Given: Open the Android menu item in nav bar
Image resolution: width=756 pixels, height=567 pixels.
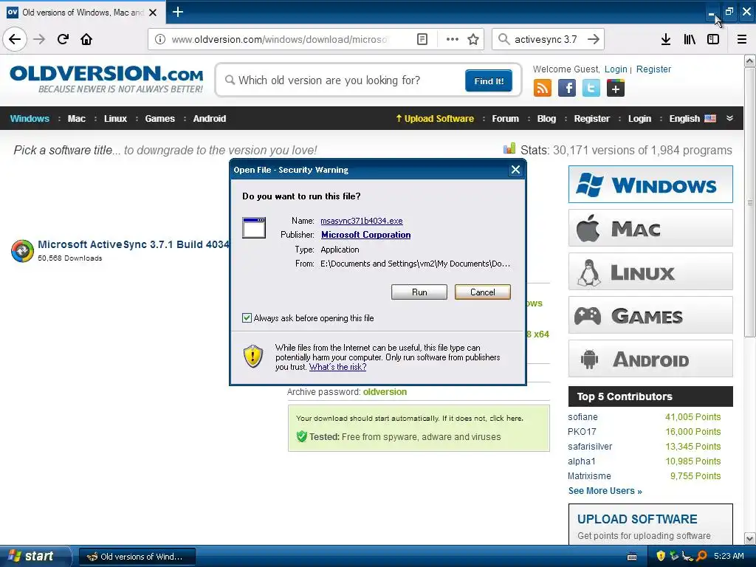Looking at the screenshot, I should [x=209, y=119].
